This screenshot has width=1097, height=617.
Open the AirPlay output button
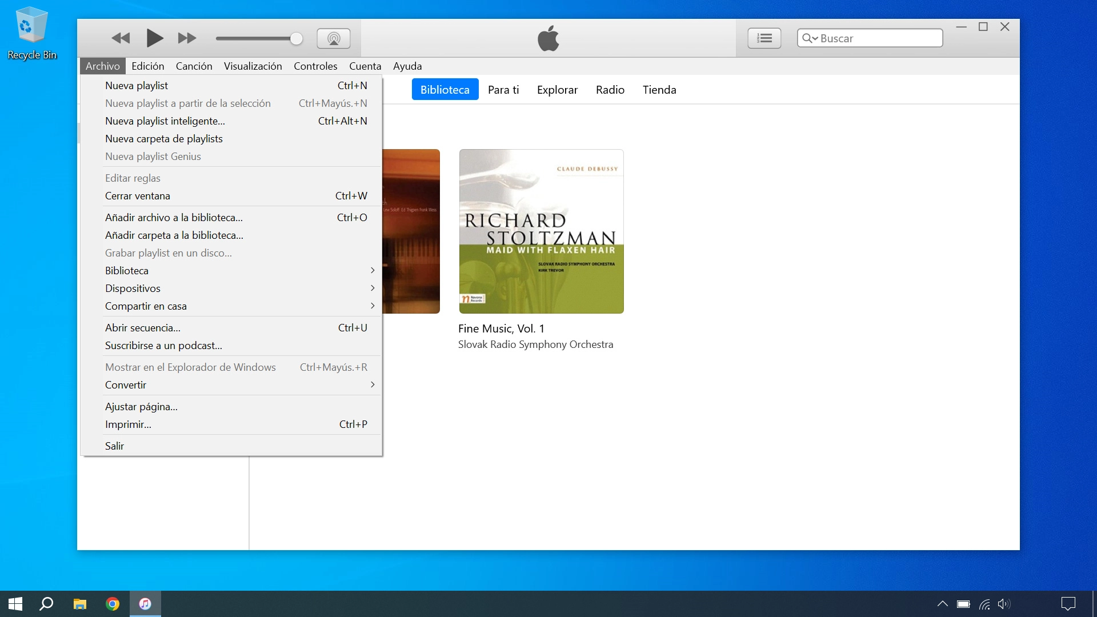tap(333, 38)
